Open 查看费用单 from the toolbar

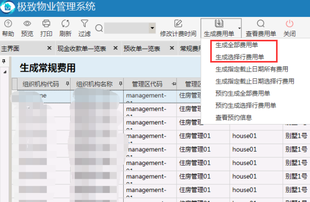(x=261, y=28)
